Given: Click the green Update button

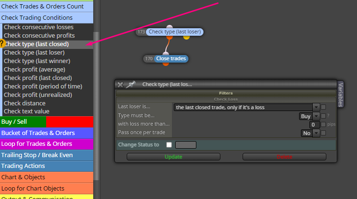Looking at the screenshot, I should (x=173, y=157).
